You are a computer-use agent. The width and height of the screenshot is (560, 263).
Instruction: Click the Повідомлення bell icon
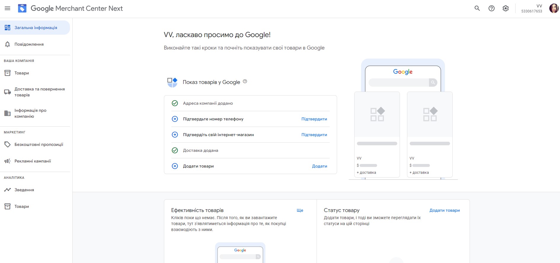click(x=8, y=44)
